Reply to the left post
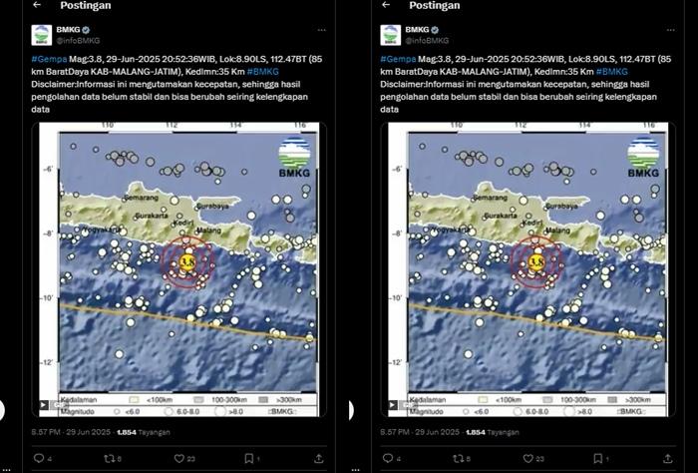The width and height of the screenshot is (698, 473). tap(39, 458)
